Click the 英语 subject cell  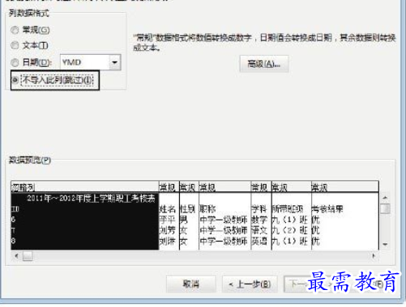coord(259,241)
